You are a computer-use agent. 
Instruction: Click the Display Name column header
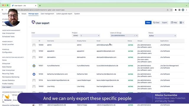(x=82, y=41)
